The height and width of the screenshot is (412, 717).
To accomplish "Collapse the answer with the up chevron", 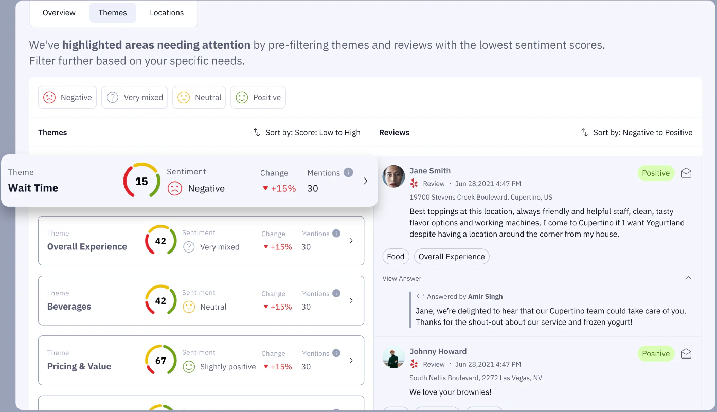I will point(688,278).
